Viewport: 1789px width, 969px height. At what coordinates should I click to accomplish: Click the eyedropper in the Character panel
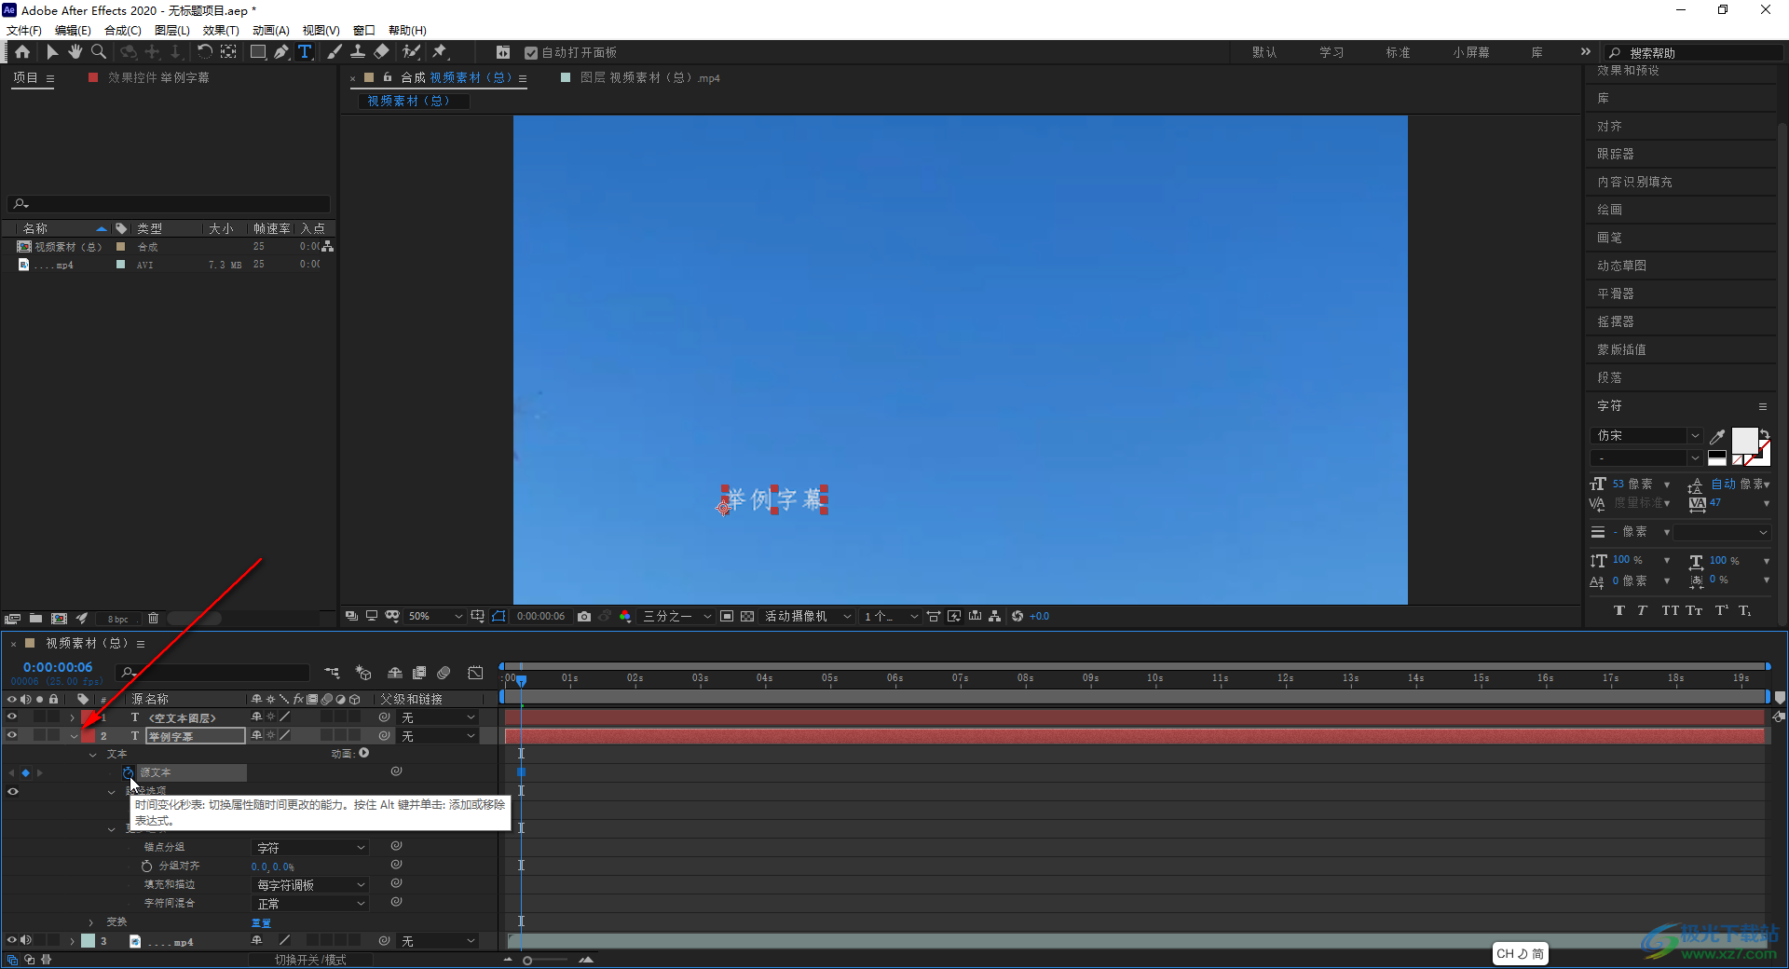point(1717,436)
